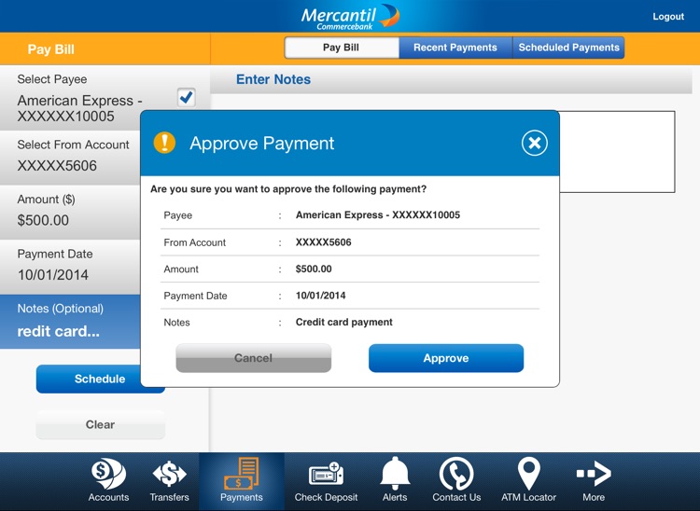Select the Amount ($) field
The height and width of the screenshot is (511, 700).
coord(70,213)
